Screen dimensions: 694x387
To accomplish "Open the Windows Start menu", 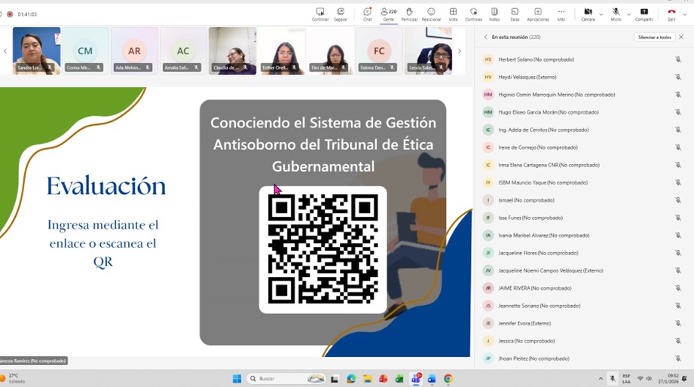I will click(x=237, y=379).
